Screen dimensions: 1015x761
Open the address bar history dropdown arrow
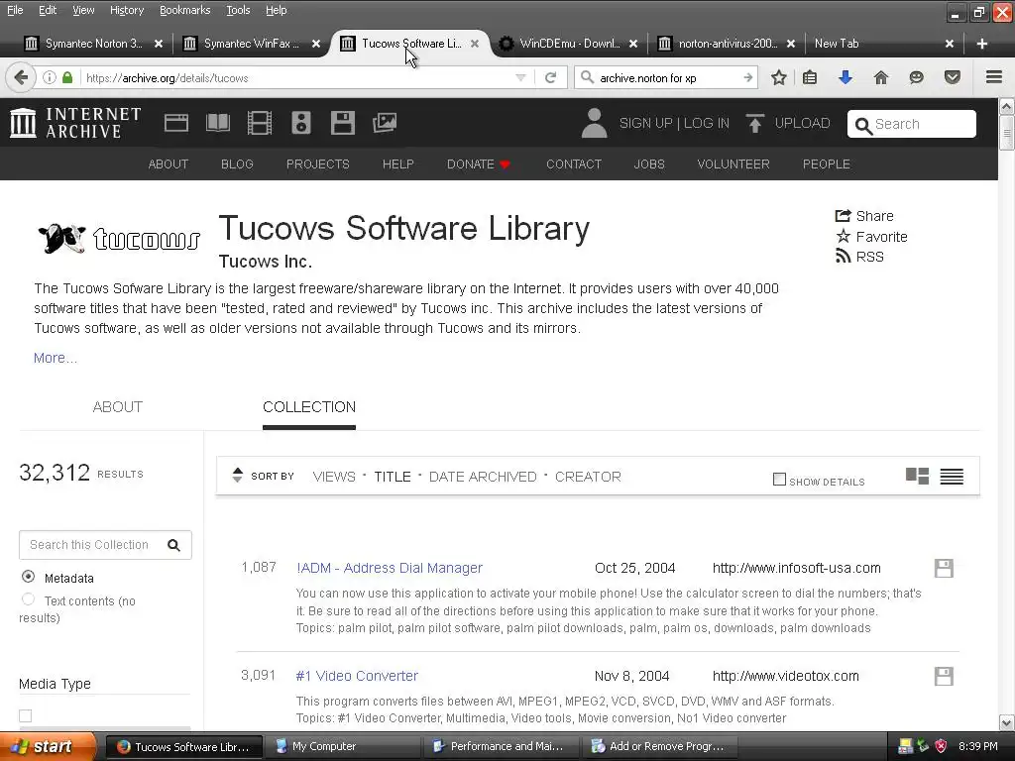(520, 77)
